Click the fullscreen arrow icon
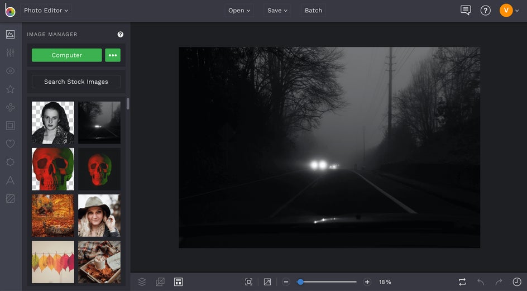 coord(267,282)
